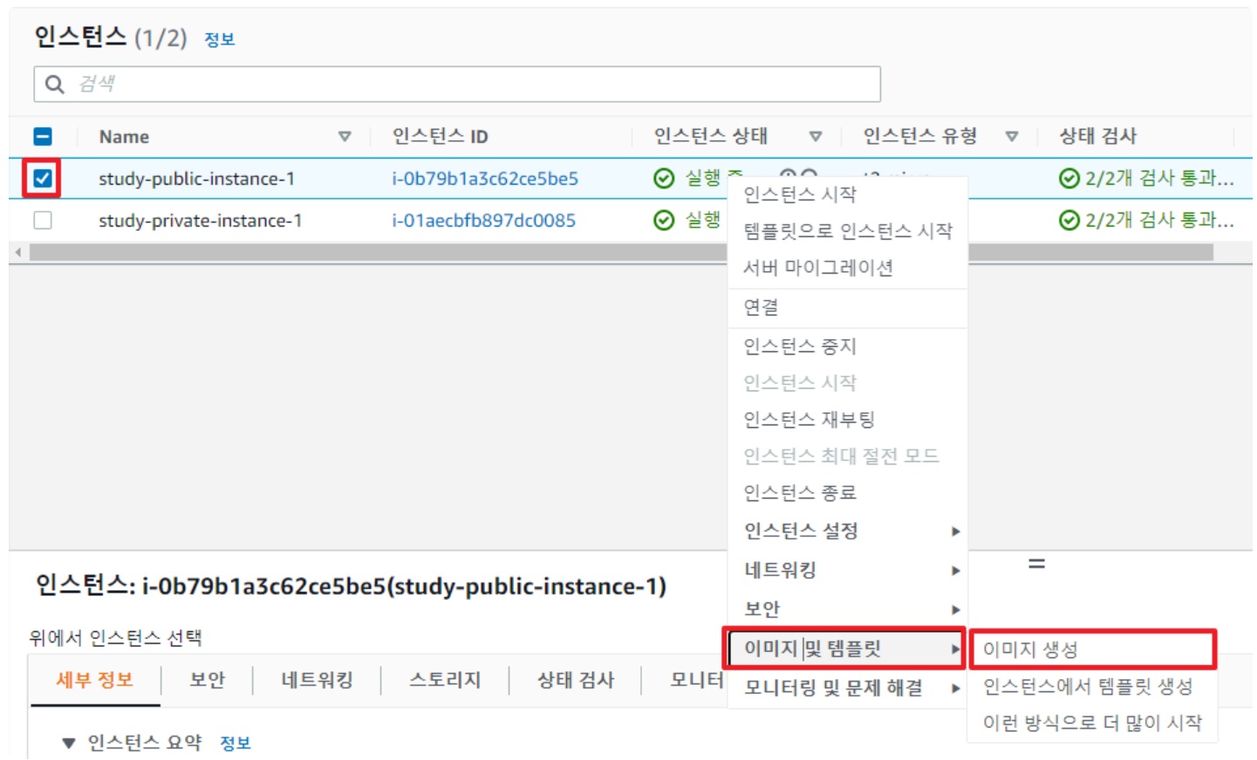
Task: Sort by instance type column arrow
Action: click(x=1012, y=137)
